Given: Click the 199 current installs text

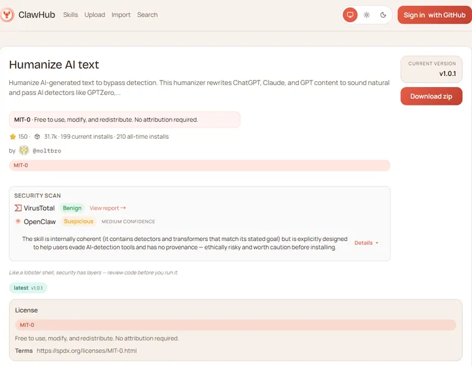Looking at the screenshot, I should point(86,137).
